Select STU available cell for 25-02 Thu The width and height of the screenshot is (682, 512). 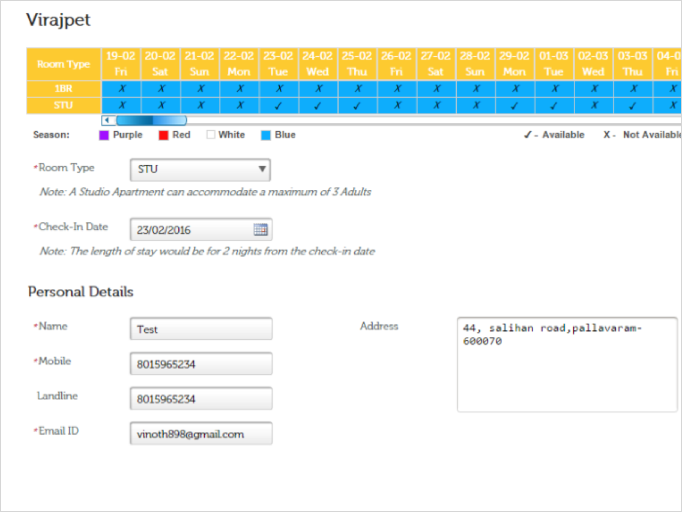point(358,105)
